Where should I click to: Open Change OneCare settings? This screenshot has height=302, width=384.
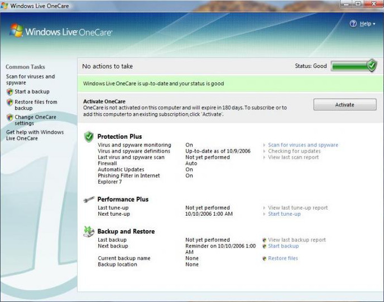[35, 120]
